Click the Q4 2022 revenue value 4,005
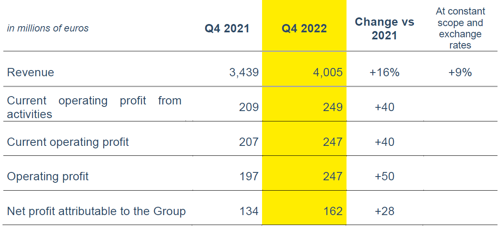Viewport: 500px width, 230px height. point(327,73)
